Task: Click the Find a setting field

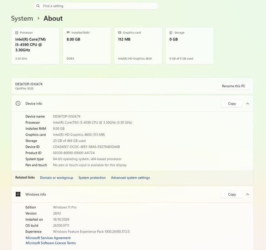Action: point(96,6)
